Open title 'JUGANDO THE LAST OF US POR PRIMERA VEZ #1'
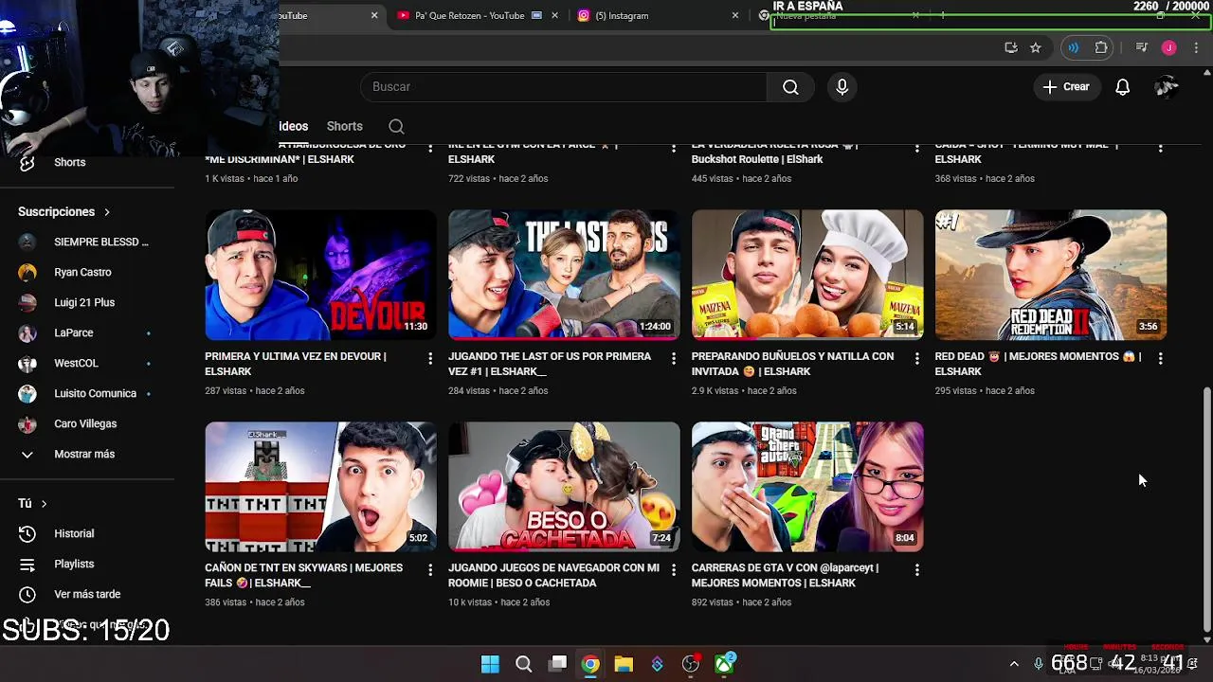Viewport: 1213px width, 682px height. click(x=550, y=365)
